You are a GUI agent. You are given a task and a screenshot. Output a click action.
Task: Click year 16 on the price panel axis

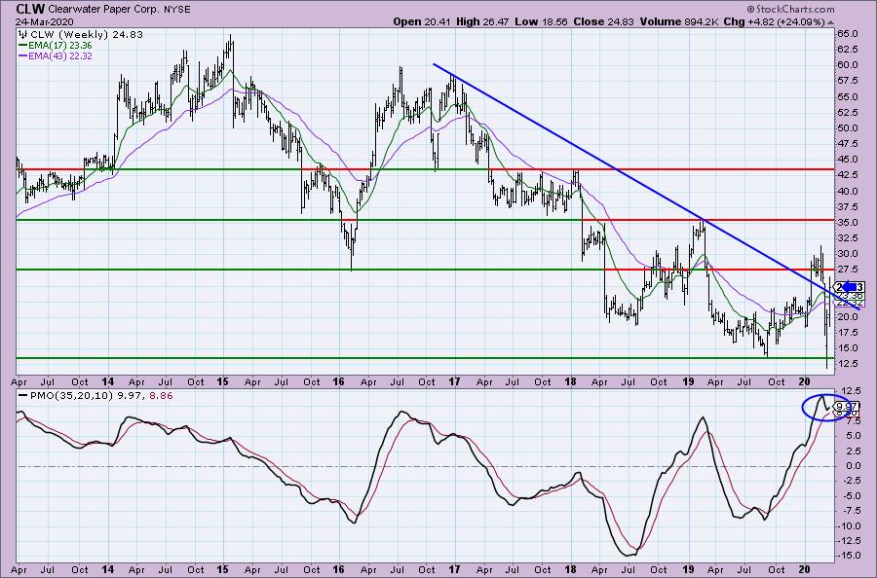coord(338,382)
